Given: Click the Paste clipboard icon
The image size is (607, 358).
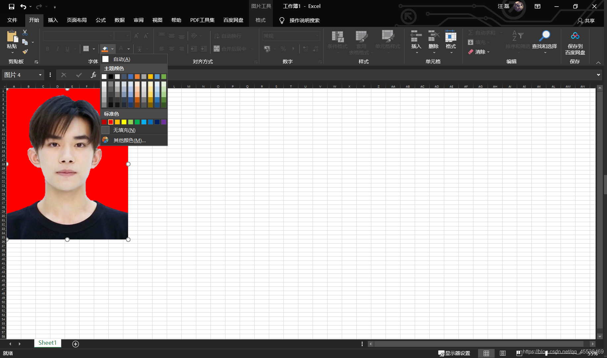Looking at the screenshot, I should pos(12,36).
